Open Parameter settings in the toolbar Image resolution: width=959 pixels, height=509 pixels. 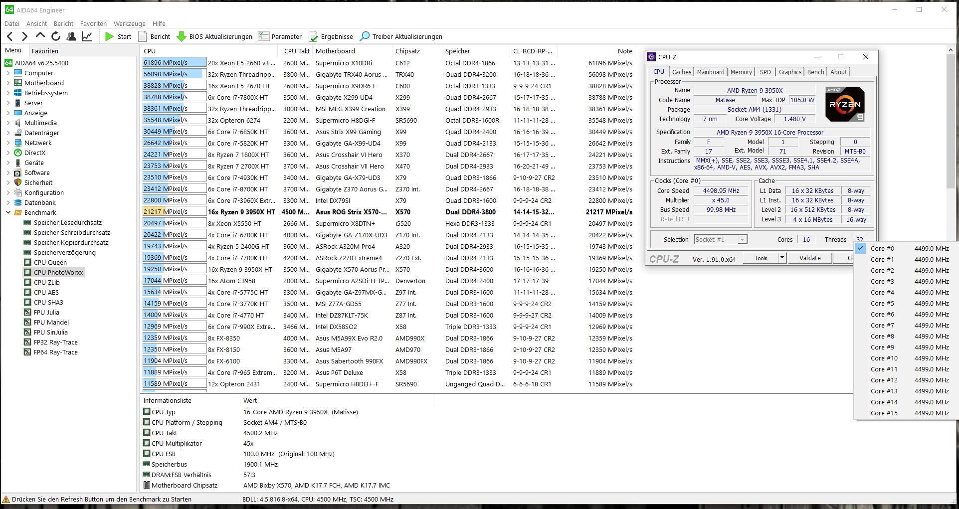click(x=280, y=36)
